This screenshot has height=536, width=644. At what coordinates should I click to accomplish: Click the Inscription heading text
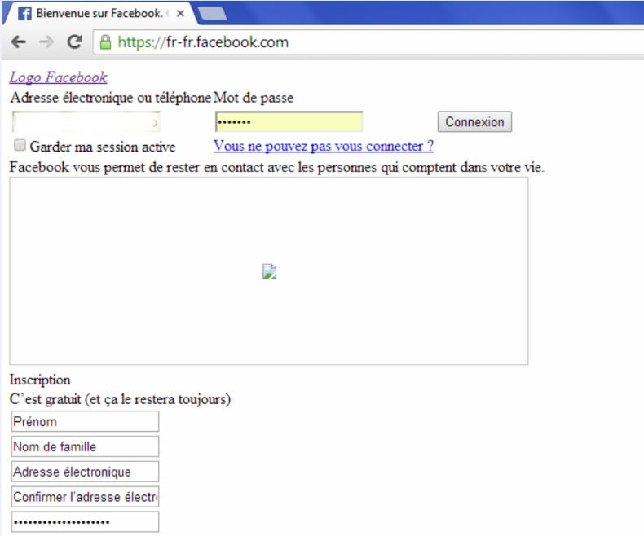(x=40, y=380)
